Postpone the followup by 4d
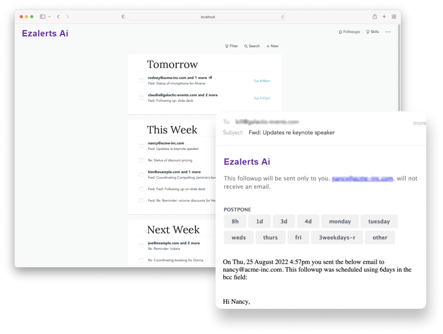The image size is (443, 334). (x=308, y=221)
